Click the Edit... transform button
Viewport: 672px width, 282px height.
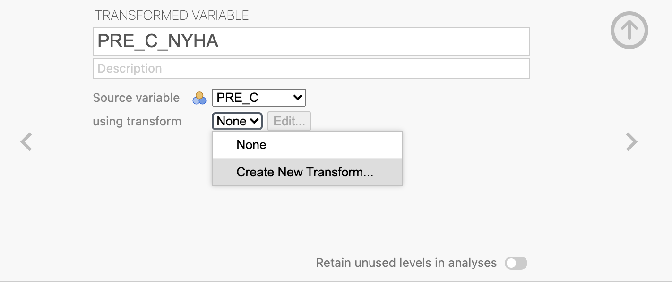tap(289, 121)
